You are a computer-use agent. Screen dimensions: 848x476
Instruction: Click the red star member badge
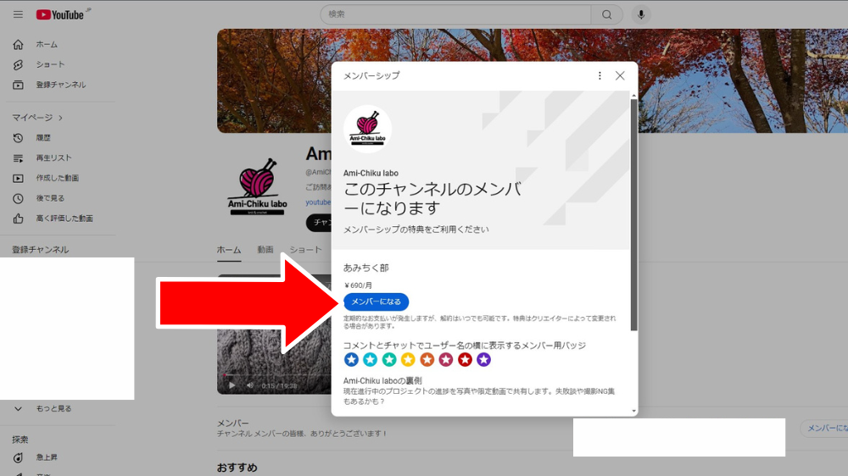465,359
